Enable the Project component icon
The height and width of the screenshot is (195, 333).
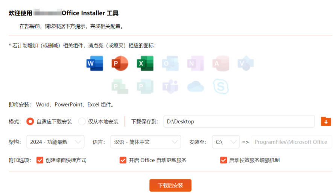[x=120, y=86]
